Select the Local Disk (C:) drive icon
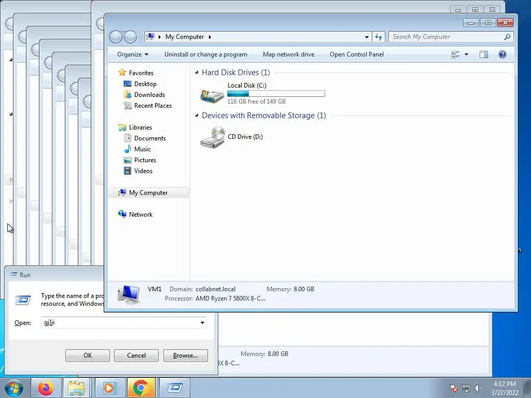 [212, 96]
